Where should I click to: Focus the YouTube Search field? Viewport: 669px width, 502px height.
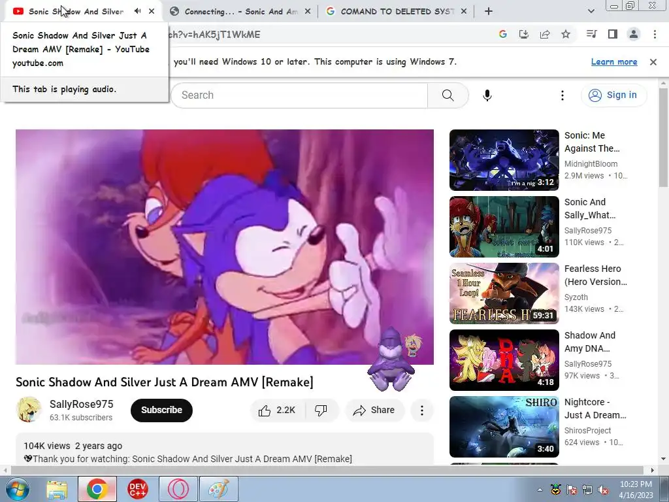(x=299, y=95)
